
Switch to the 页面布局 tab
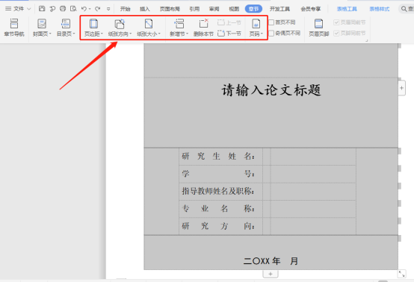click(170, 9)
